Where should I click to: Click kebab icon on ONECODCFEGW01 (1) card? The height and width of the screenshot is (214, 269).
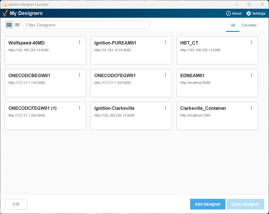point(79,108)
